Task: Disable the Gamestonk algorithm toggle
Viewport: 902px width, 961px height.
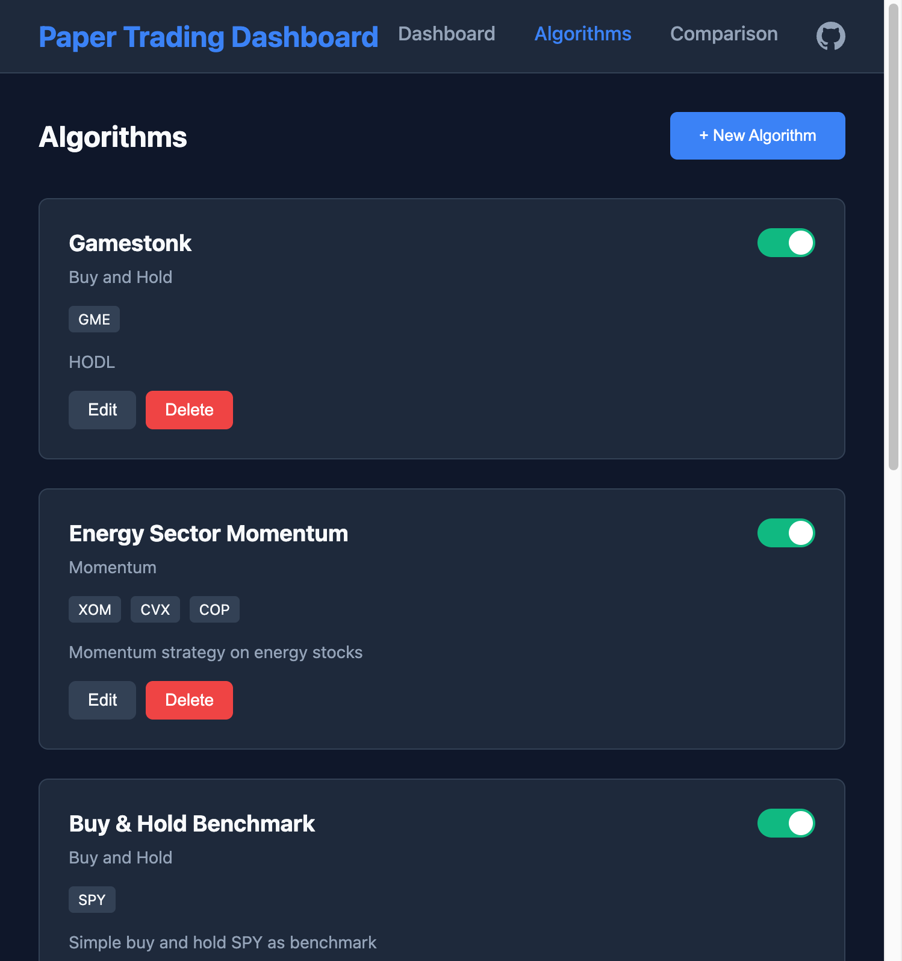Action: (x=786, y=243)
